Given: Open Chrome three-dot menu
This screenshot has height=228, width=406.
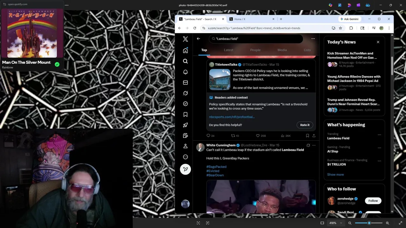Looking at the screenshot, I should click(x=389, y=28).
